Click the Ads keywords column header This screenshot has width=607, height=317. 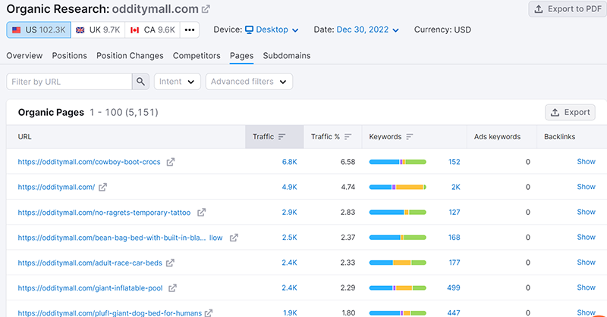tap(497, 137)
